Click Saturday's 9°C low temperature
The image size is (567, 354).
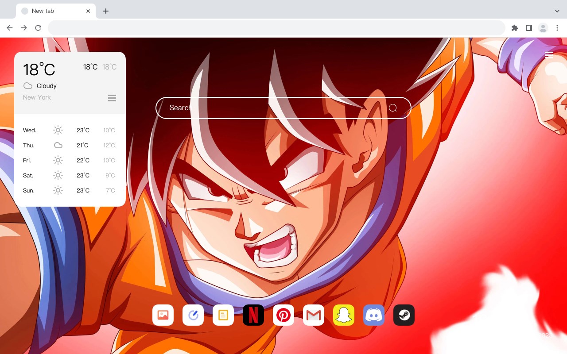[x=110, y=175]
